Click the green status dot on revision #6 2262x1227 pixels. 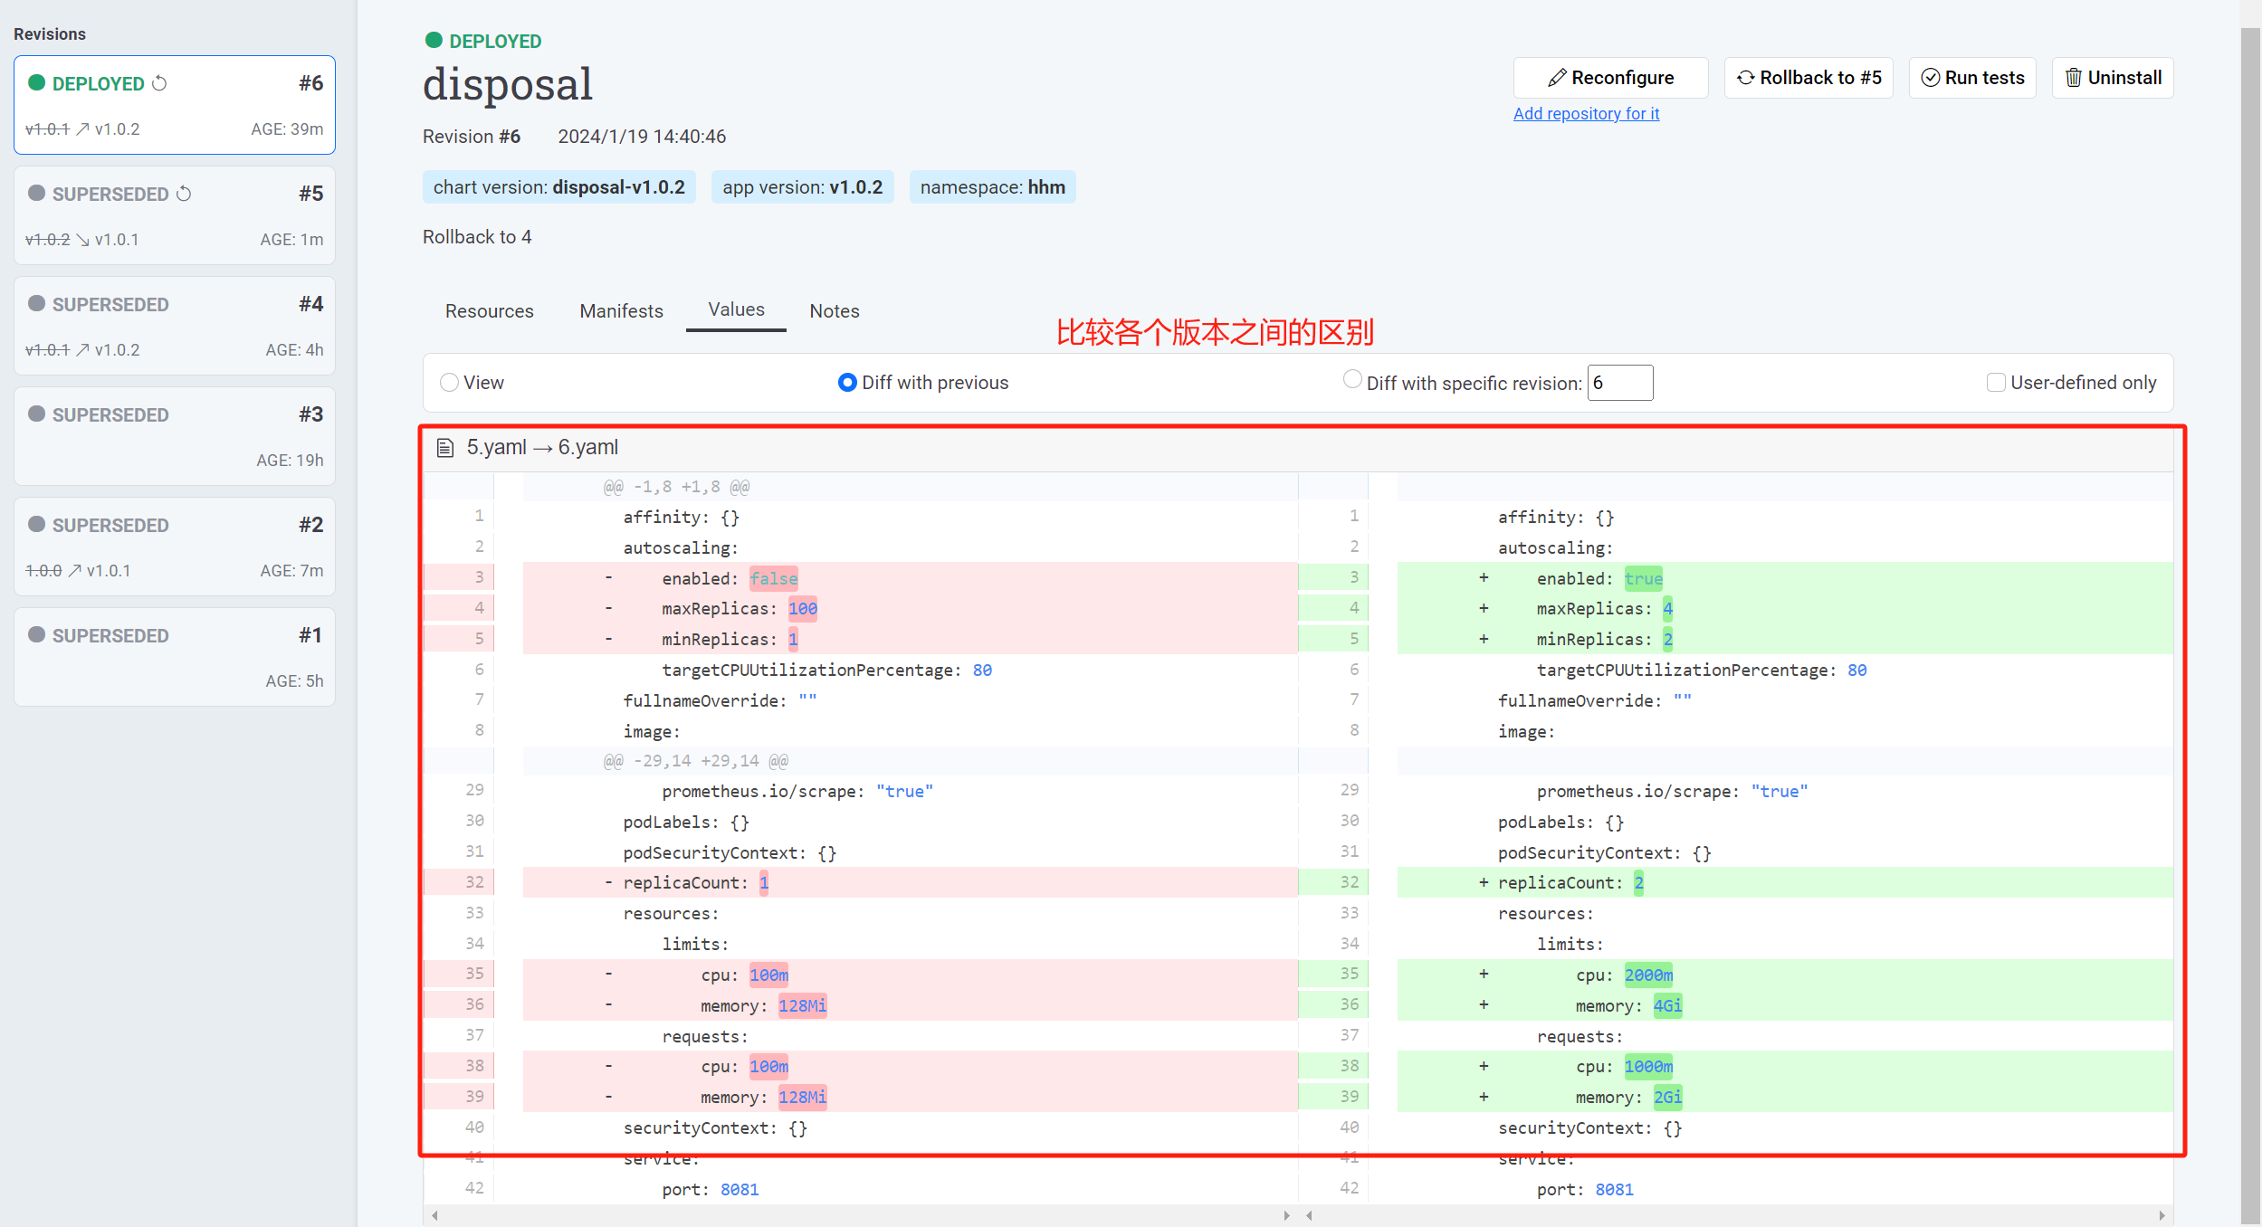pos(36,83)
